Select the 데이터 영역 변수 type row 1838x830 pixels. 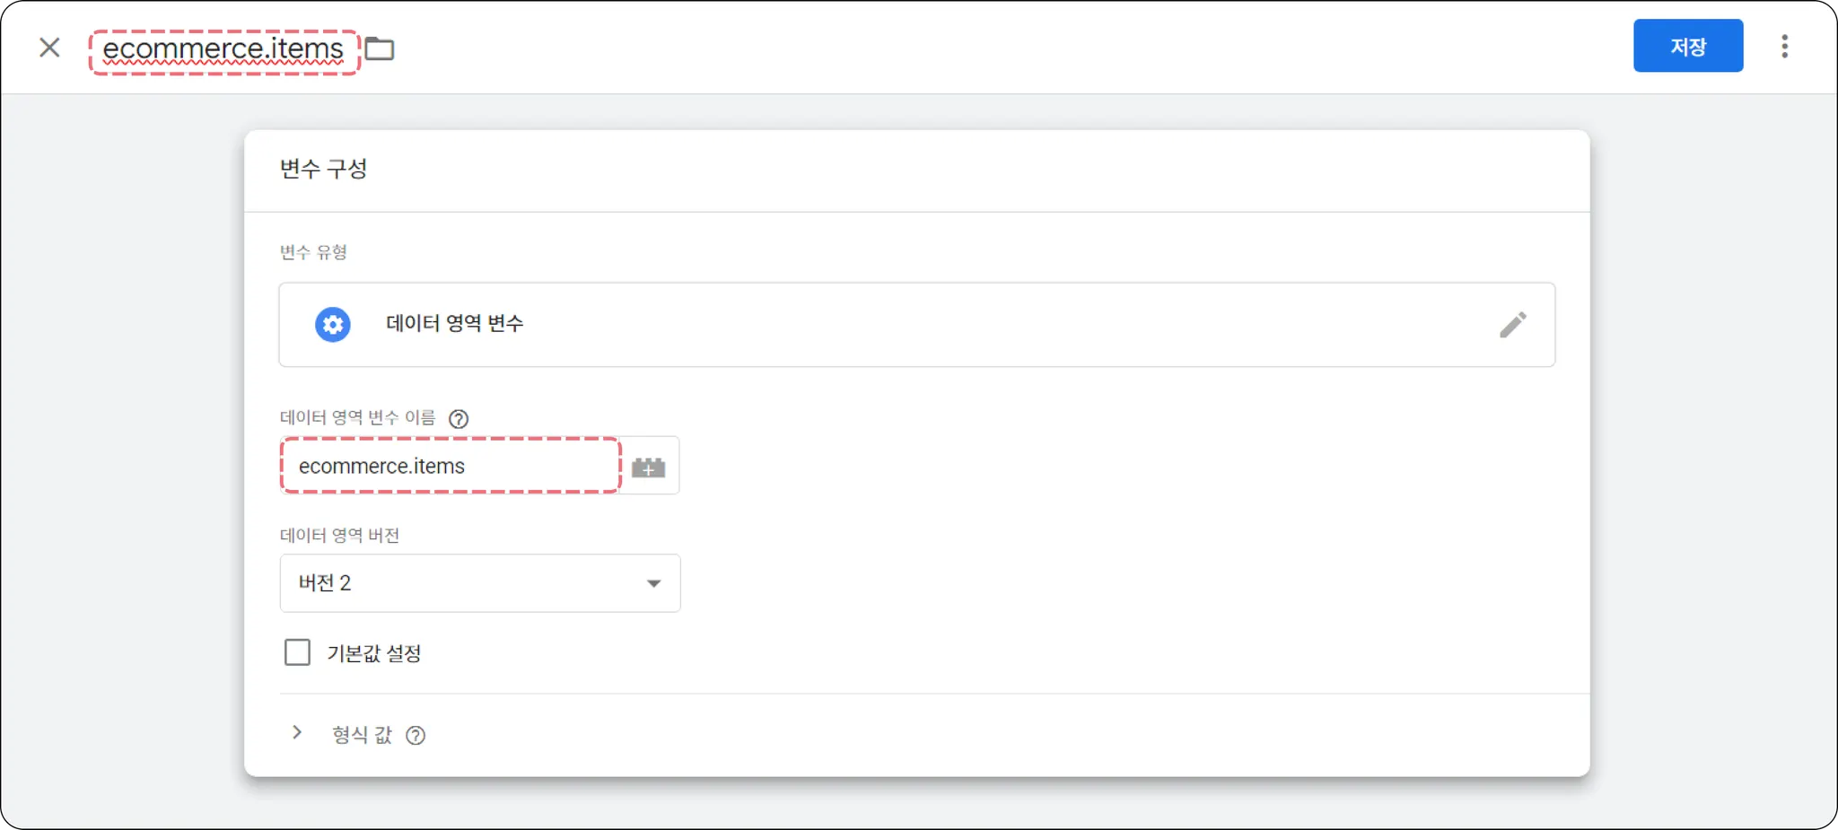915,325
